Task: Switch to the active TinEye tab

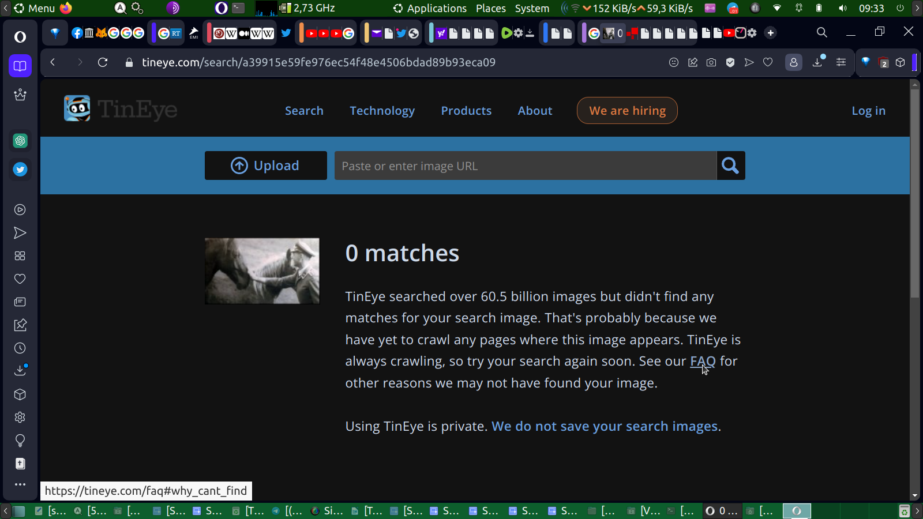Action: (612, 33)
